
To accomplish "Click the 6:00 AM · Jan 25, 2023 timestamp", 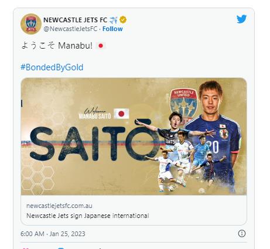I will 53,234.
